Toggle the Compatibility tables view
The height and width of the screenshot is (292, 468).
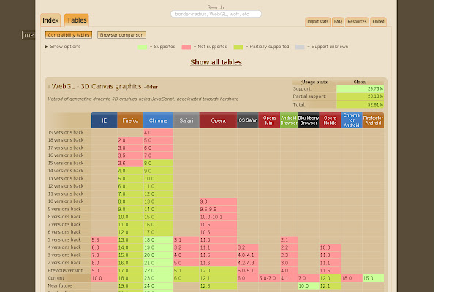69,35
